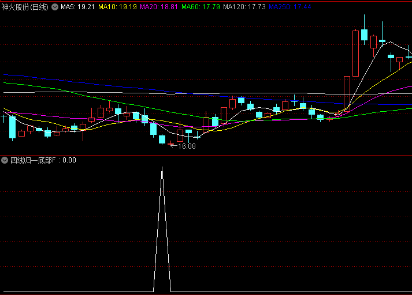Click the large cyan candlestick at far left
The height and width of the screenshot is (295, 412).
[12, 127]
